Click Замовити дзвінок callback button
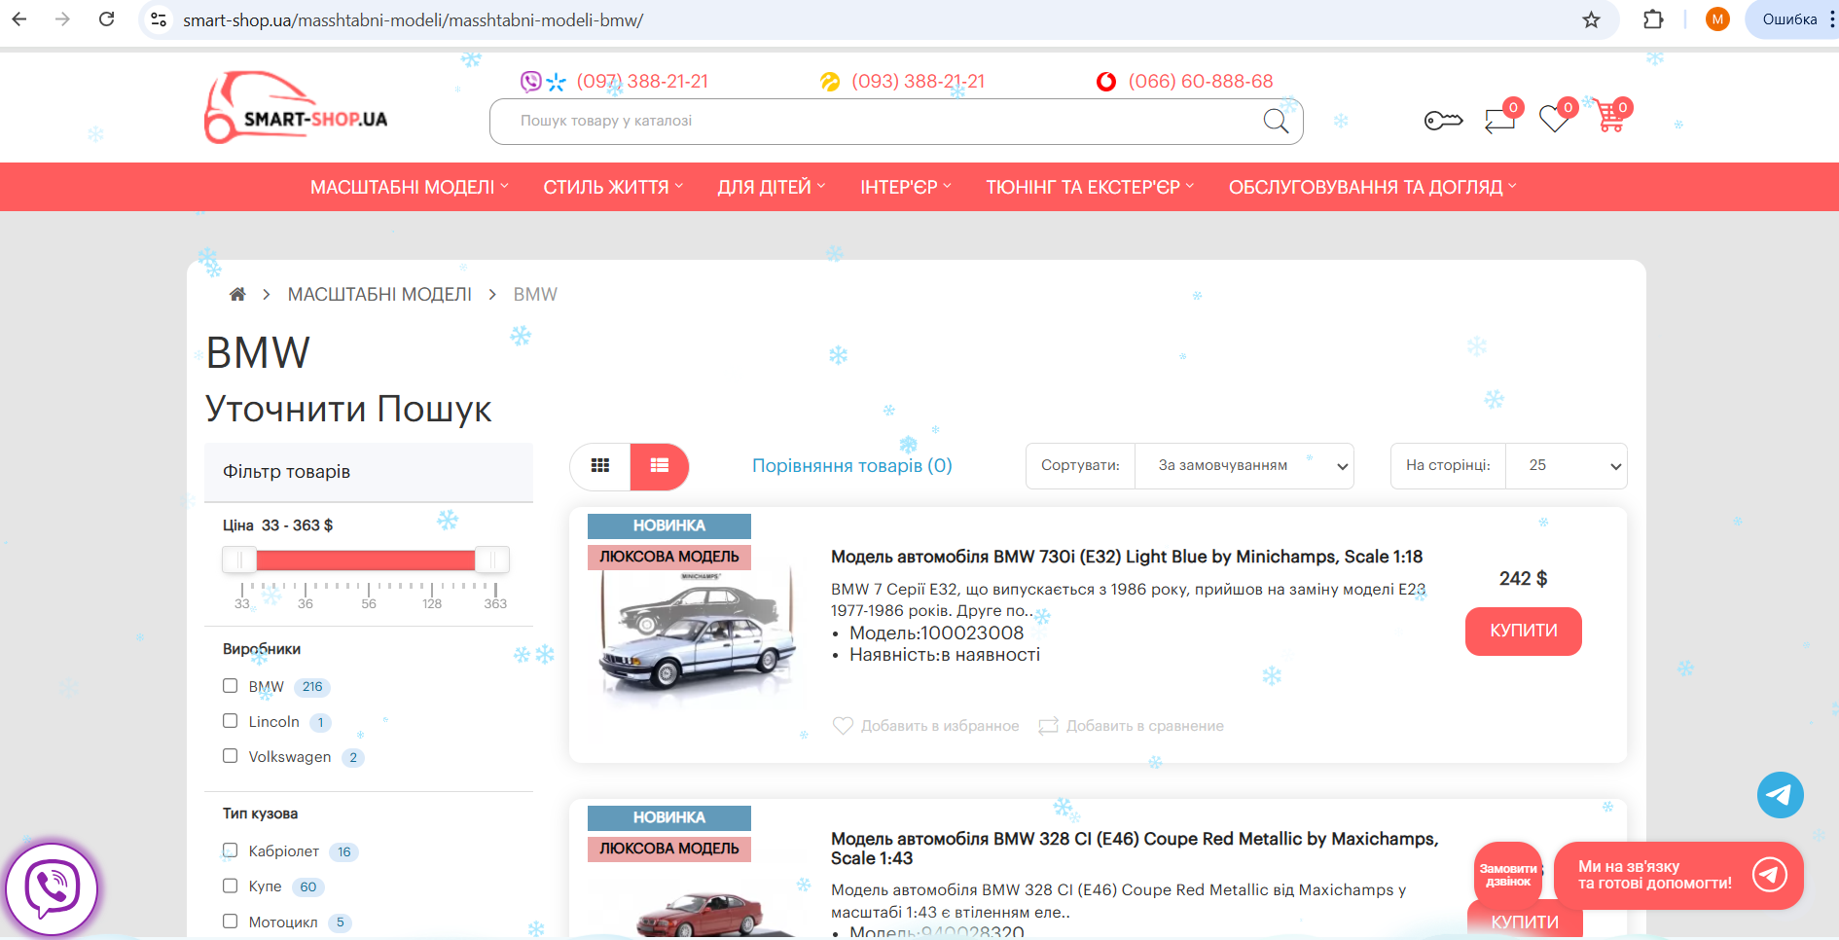The image size is (1839, 940). click(1508, 875)
